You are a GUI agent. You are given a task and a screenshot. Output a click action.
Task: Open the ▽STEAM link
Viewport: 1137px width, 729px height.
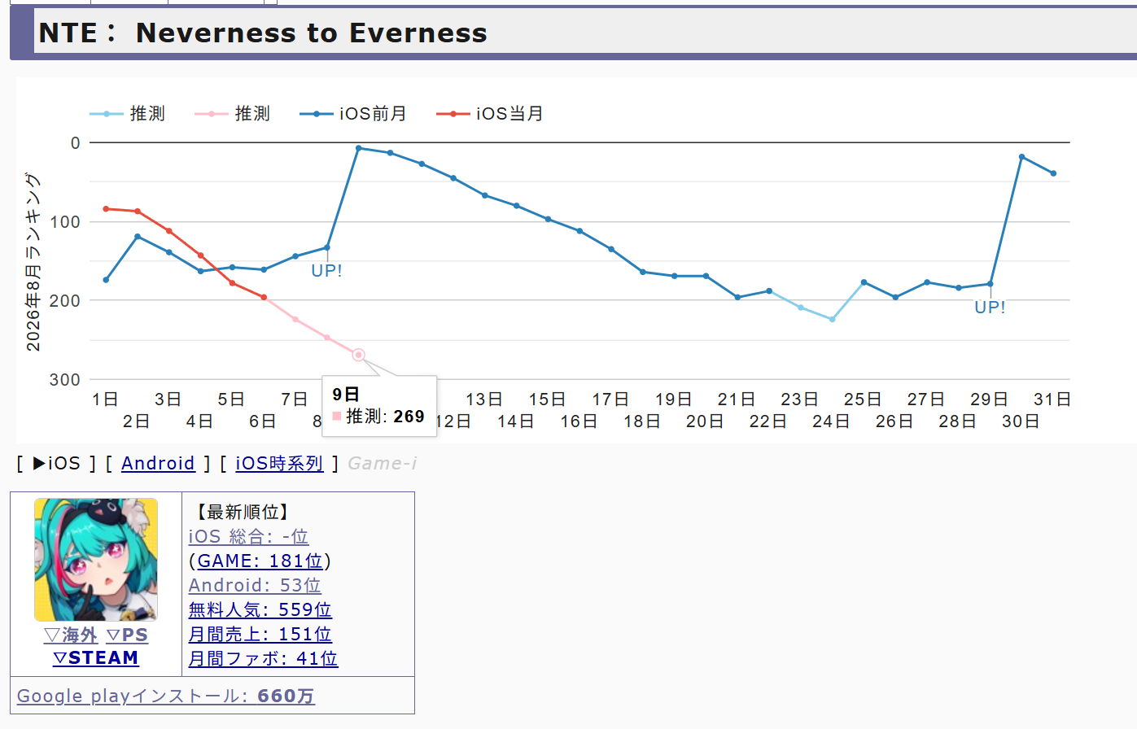(x=96, y=657)
